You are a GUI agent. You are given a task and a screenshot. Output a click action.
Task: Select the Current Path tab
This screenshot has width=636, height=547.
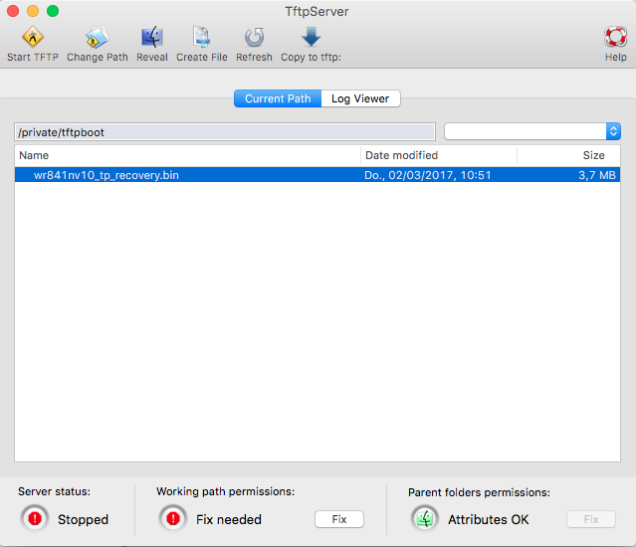(278, 98)
